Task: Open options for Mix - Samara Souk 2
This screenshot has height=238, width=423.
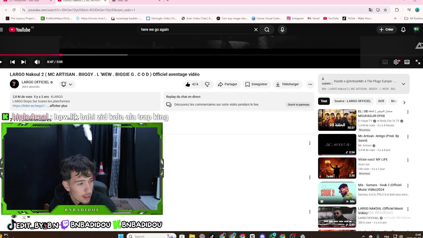Action: [408, 186]
